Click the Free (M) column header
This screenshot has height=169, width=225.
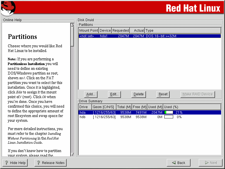pyautogui.click(x=140, y=107)
